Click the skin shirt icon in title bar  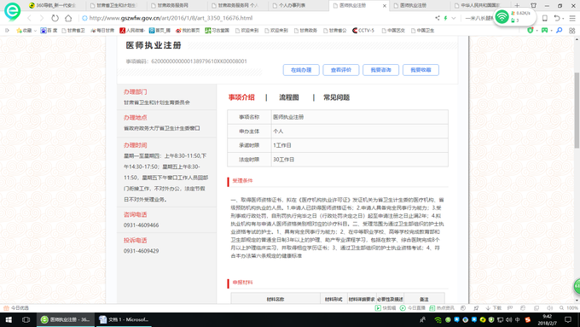(x=533, y=6)
